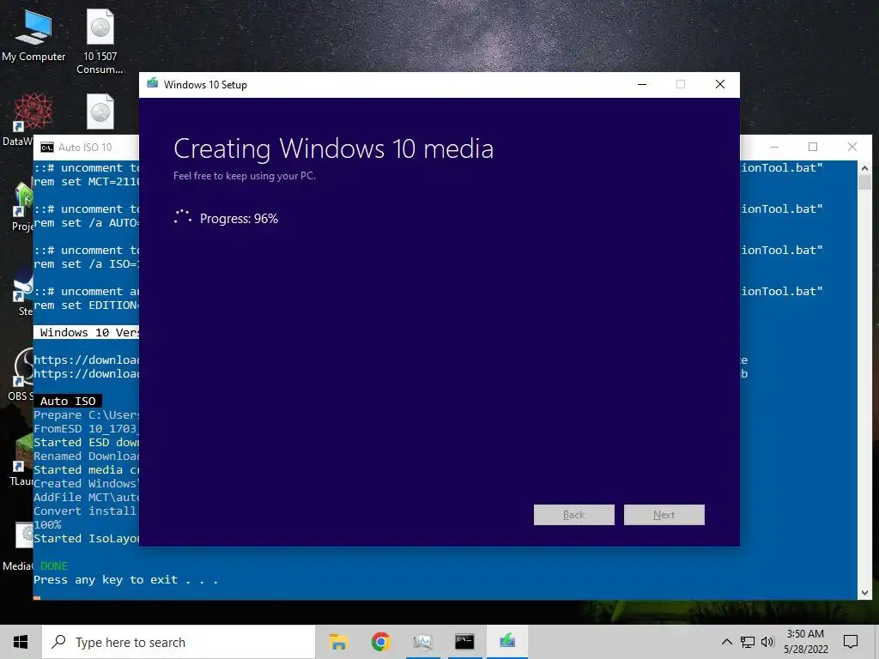This screenshot has height=659, width=879.
Task: Click the Type here to search box
Action: 179,642
